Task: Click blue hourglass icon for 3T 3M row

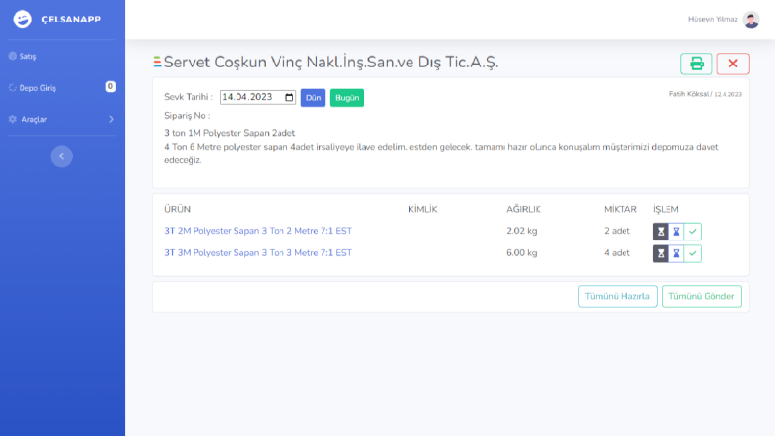Action: (x=676, y=253)
